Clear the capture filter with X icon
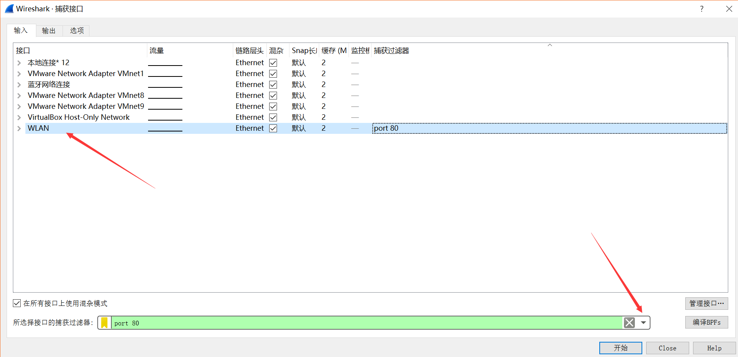Screen dimensions: 738x357 coord(629,323)
